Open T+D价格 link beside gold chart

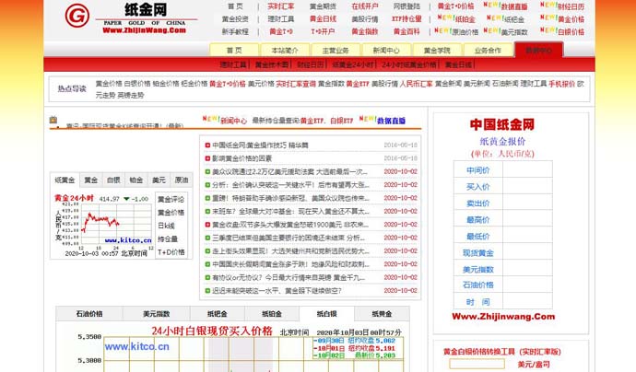click(x=171, y=252)
